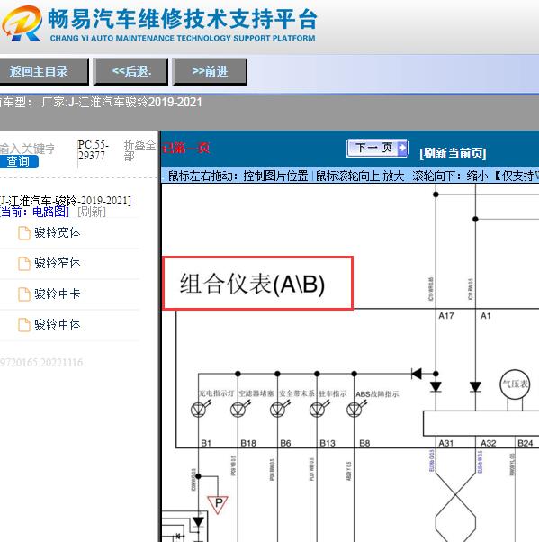Viewport: 539px width, 542px height.
Task: Click the [刷新] link in sidebar
Action: coord(92,212)
